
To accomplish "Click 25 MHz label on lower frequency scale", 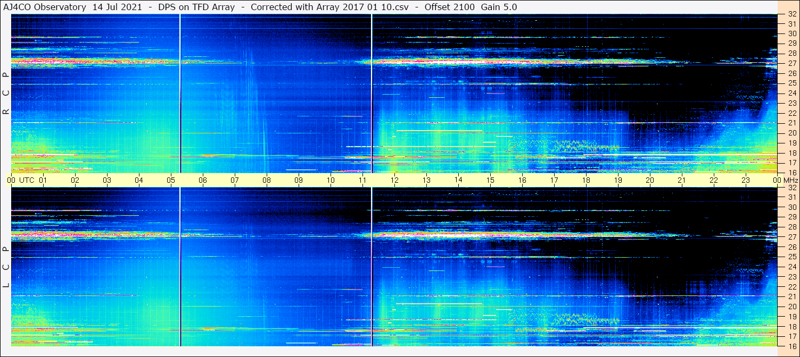I will tap(791, 257).
